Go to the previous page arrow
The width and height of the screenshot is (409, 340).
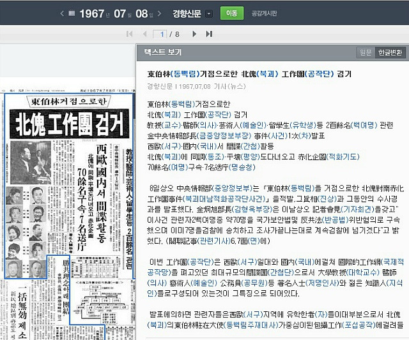145,34
